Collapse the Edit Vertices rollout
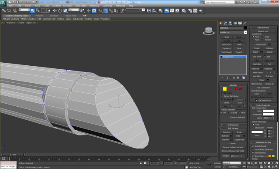The height and width of the screenshot is (169, 279). click(x=233, y=128)
